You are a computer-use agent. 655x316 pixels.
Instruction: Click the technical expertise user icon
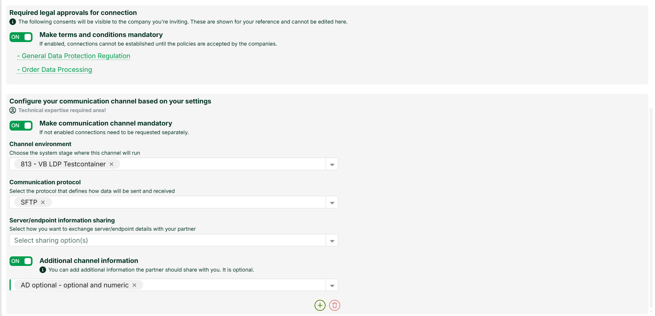(x=13, y=110)
